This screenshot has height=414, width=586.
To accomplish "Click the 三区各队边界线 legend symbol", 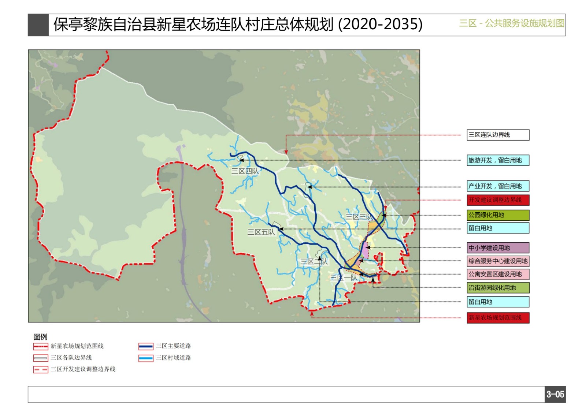I will tap(41, 358).
